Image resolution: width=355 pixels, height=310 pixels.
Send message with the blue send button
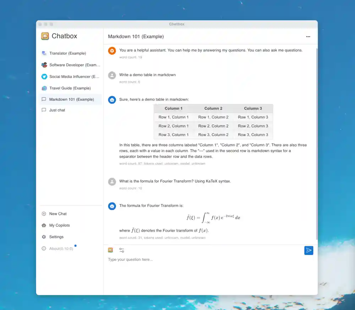308,250
